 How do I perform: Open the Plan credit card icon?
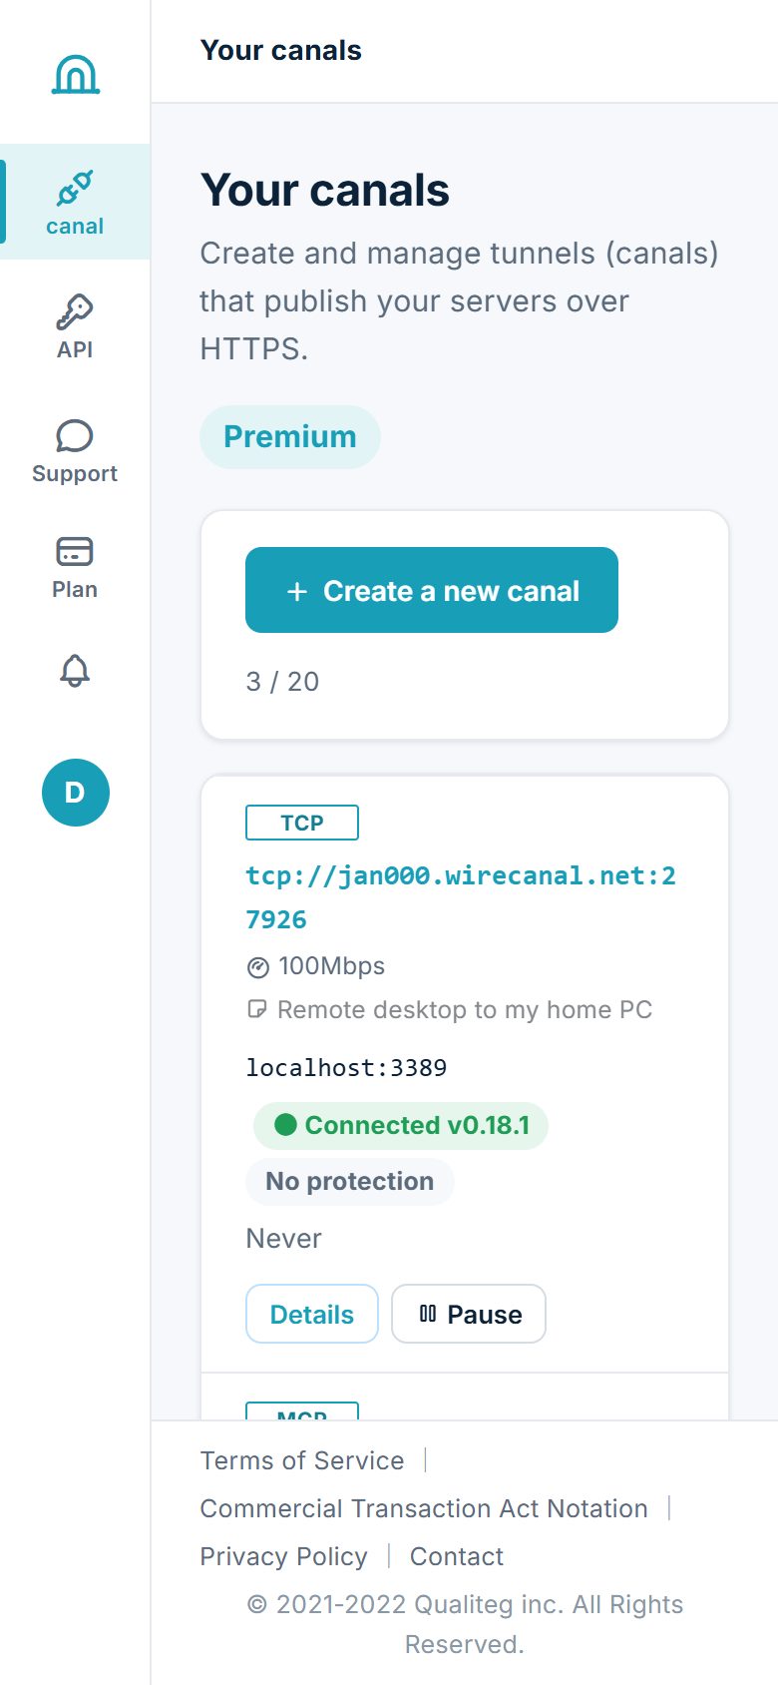(x=75, y=552)
